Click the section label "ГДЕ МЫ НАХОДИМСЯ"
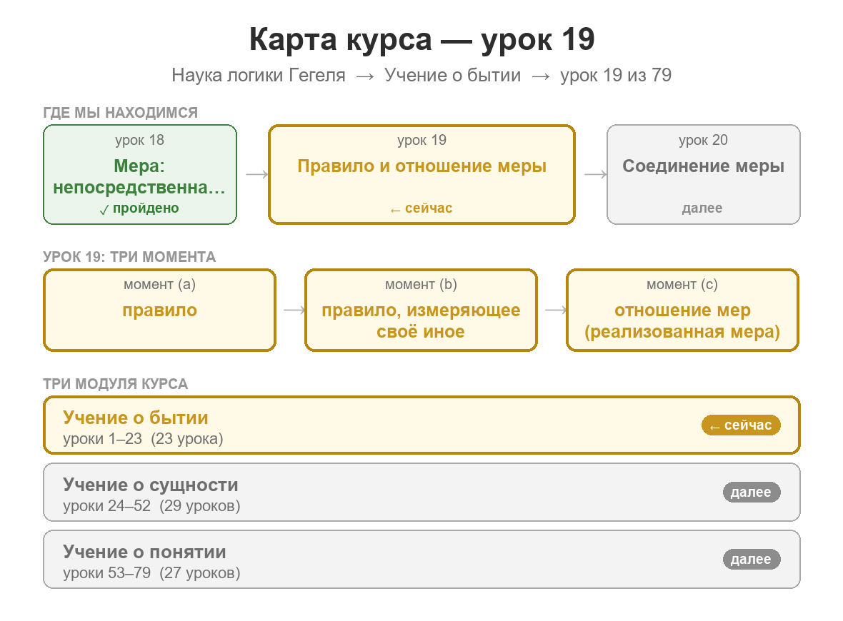 click(121, 113)
